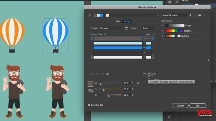The height and width of the screenshot is (121, 216).
Task: Click the Colors stepper arrows
Action: [x=140, y=28]
